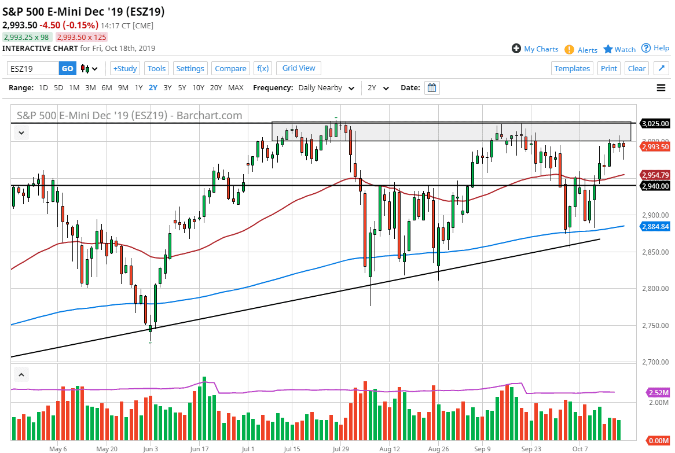This screenshot has width=675, height=453.
Task: Open the chart hamburger menu
Action: coord(661,87)
